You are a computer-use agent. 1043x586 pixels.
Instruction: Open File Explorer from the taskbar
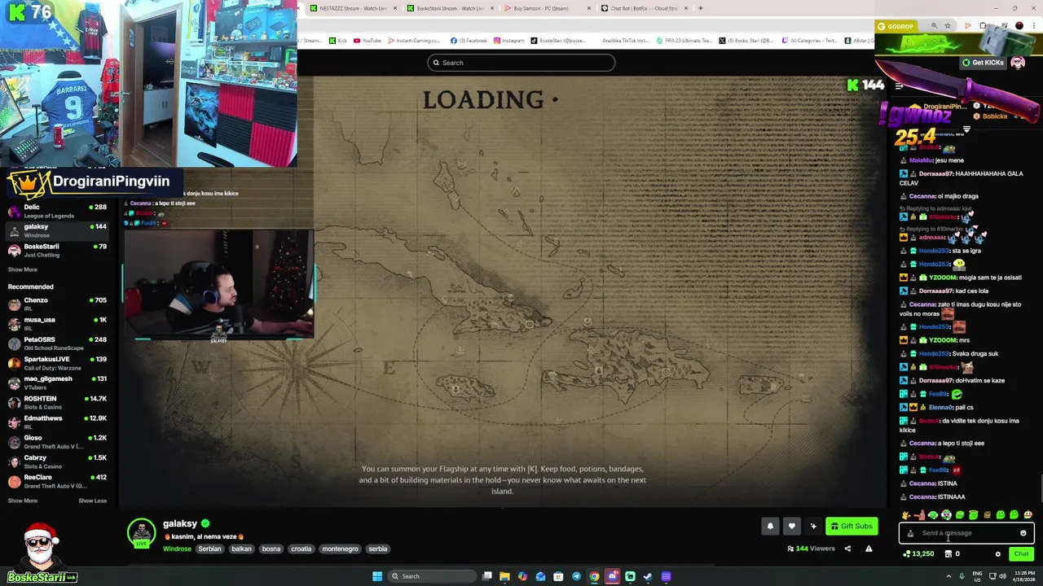(504, 576)
